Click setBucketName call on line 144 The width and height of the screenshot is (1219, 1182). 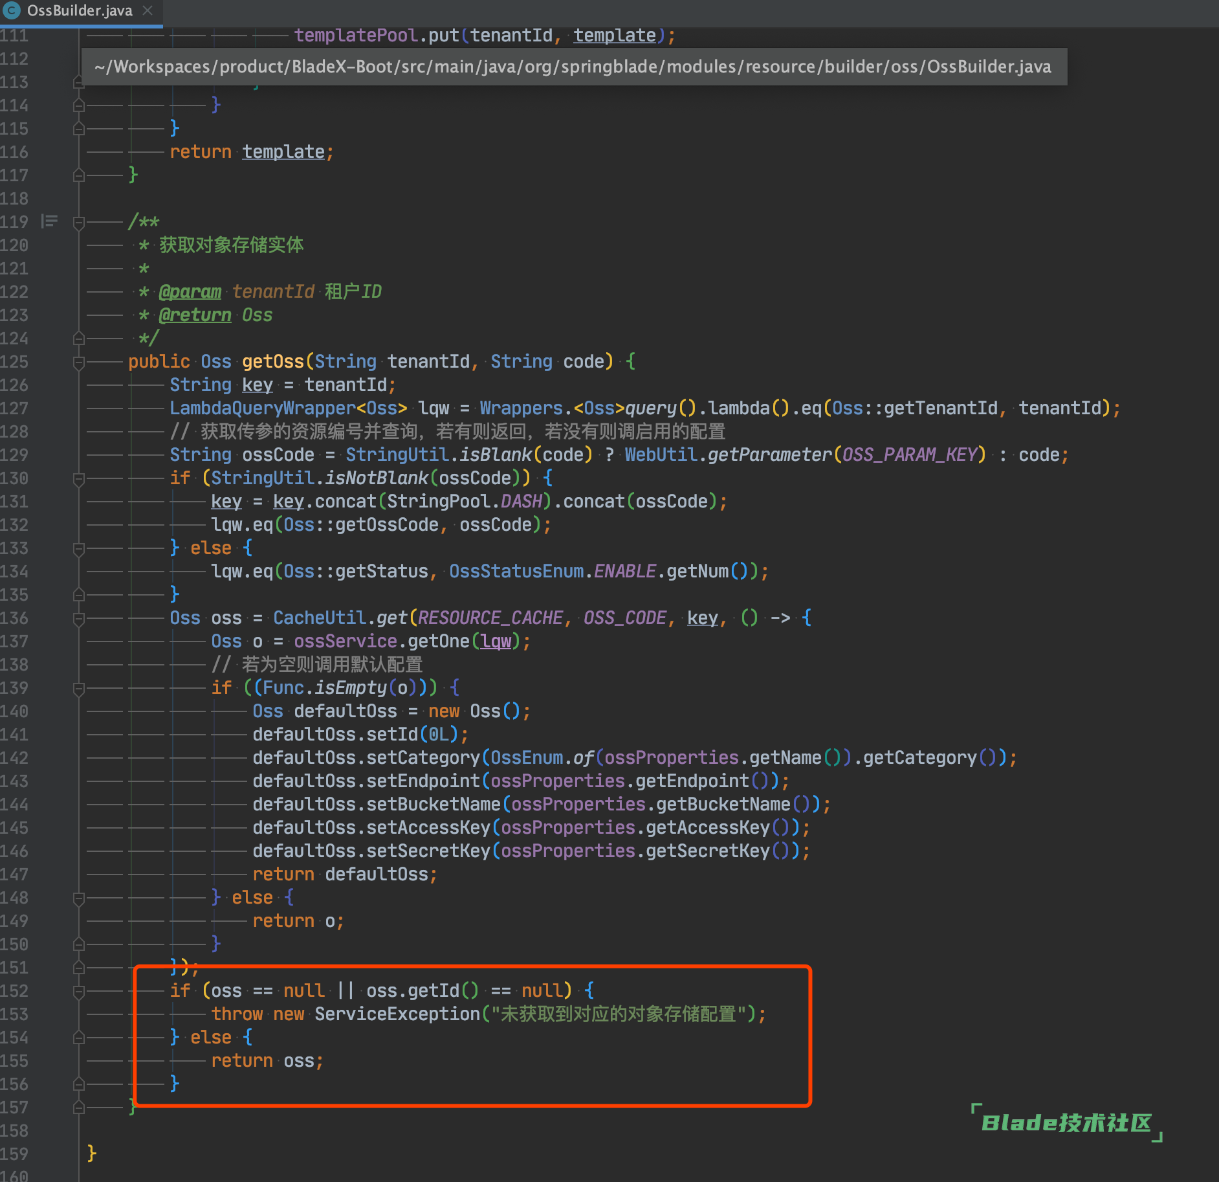tap(434, 805)
